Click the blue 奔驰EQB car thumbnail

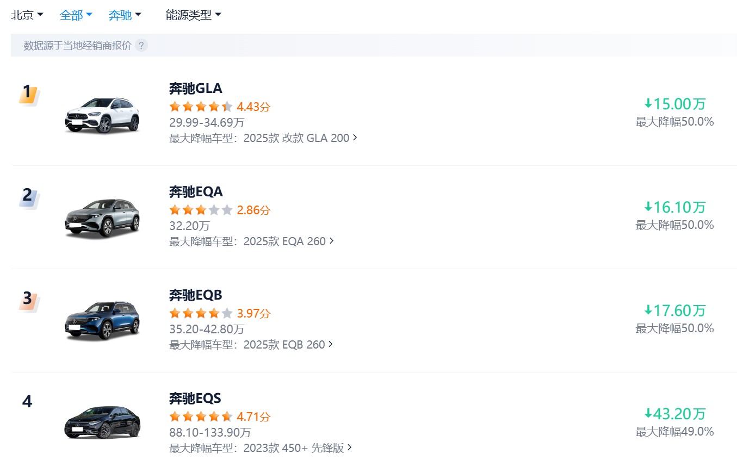102,321
